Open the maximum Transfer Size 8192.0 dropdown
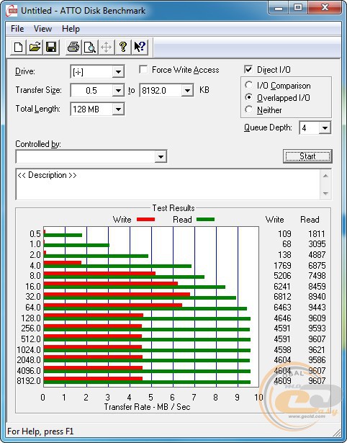 point(187,91)
